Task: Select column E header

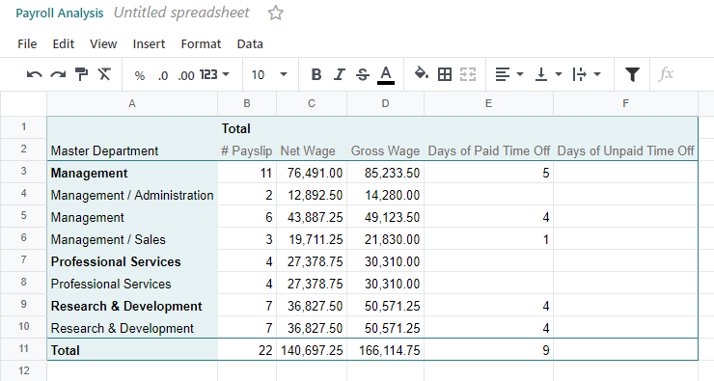Action: coord(488,104)
